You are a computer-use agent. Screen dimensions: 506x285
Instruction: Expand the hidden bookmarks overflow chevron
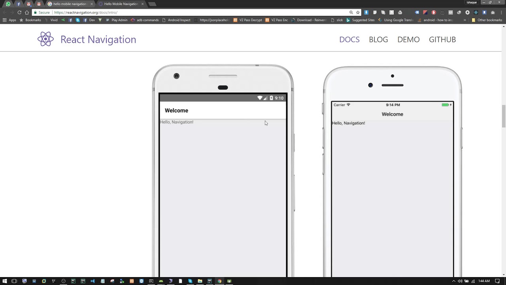pos(465,20)
